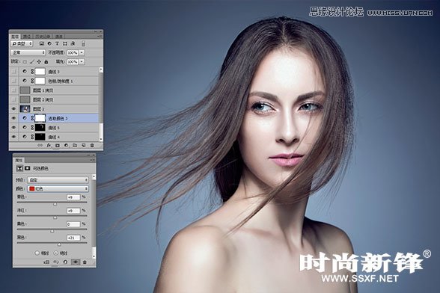Click the lock position move icon

click(x=39, y=62)
